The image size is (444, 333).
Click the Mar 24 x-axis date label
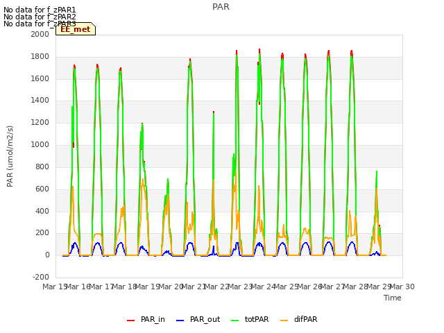tap(264, 287)
